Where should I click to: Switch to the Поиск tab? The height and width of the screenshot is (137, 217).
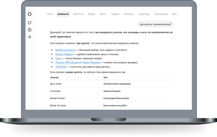point(50,14)
